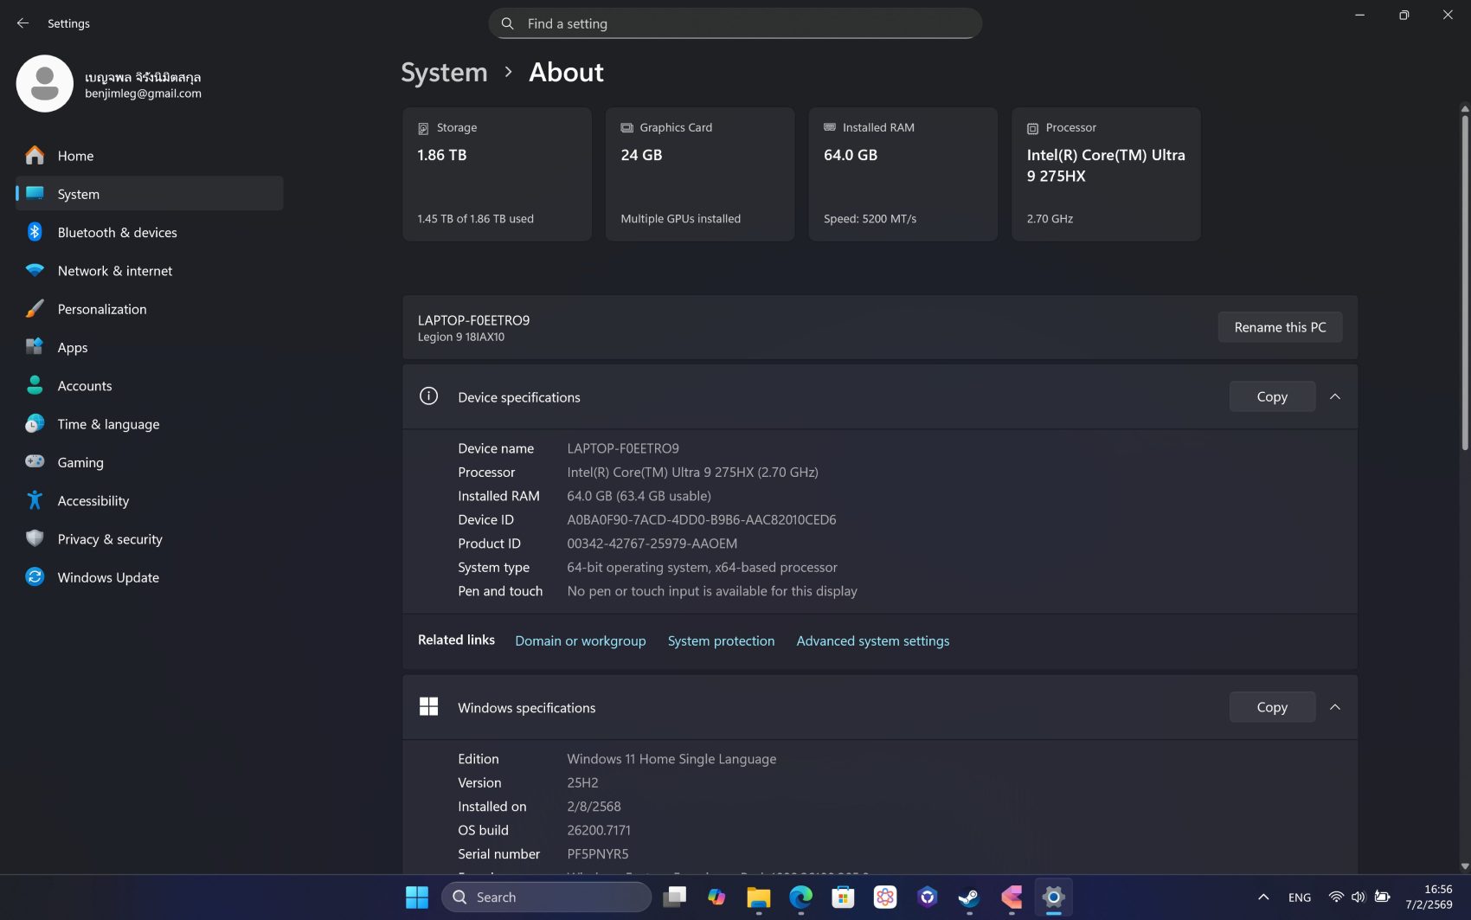1471x920 pixels.
Task: Open Advanced system settings link
Action: tap(873, 640)
